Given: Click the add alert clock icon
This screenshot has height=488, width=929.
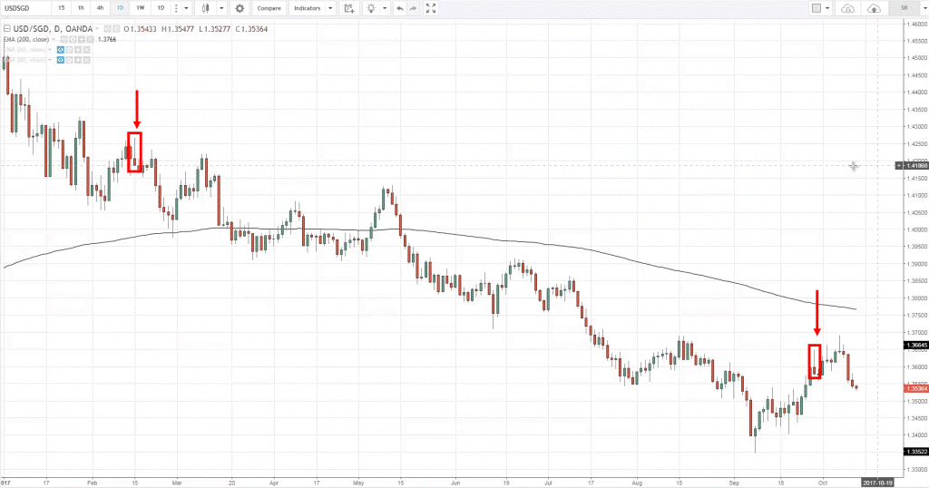Looking at the screenshot, I should [x=348, y=8].
